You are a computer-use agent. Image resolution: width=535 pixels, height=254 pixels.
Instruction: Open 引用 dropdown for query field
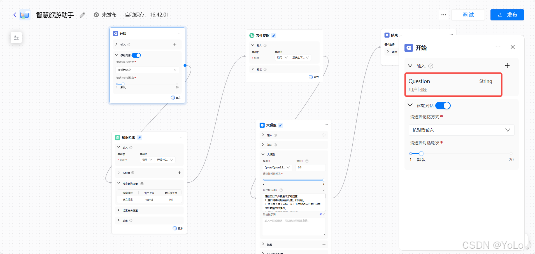tap(147, 160)
